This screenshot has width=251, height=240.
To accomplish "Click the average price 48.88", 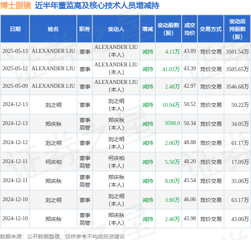I will pyautogui.click(x=190, y=142).
